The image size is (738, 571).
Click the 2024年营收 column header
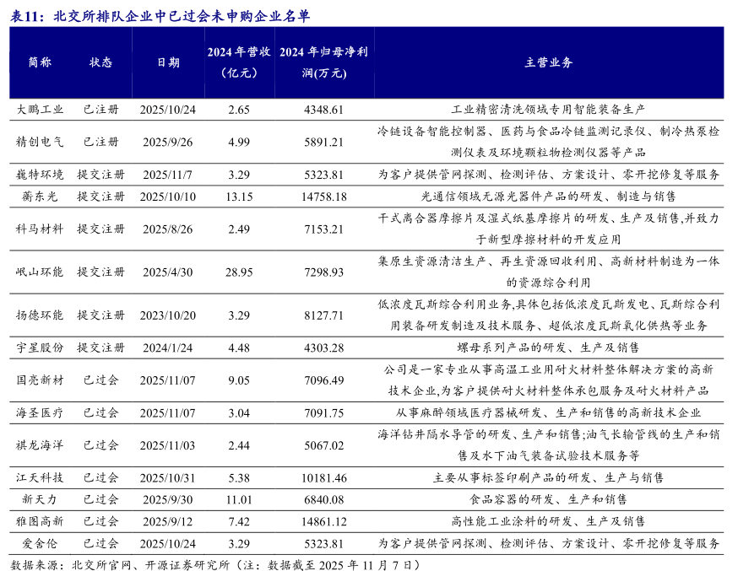[x=239, y=62]
